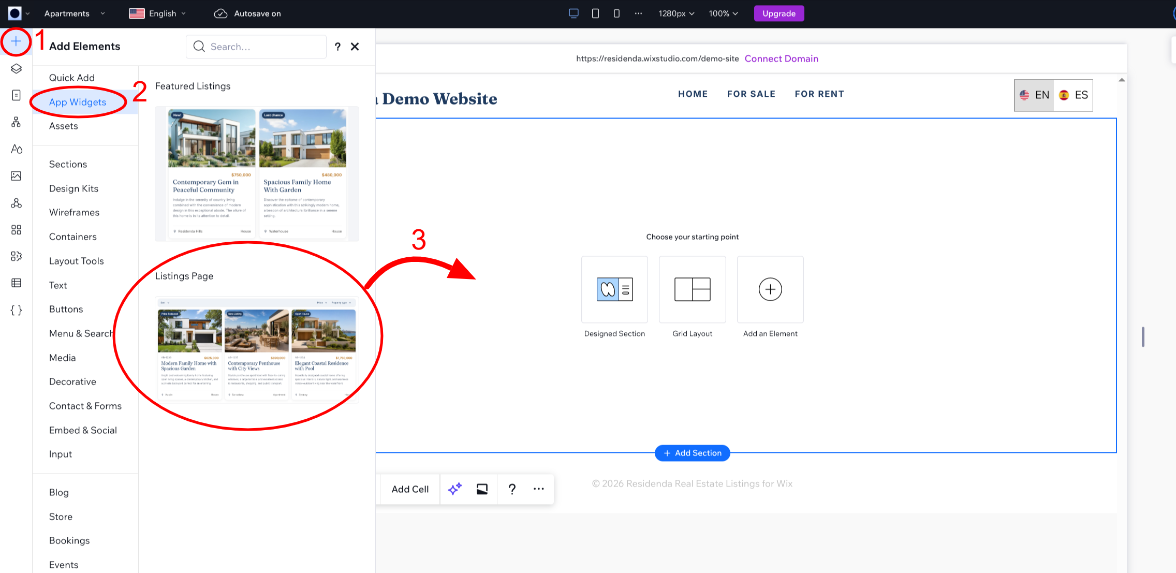
Task: Click FOR SALE in site navigation
Action: tap(751, 94)
